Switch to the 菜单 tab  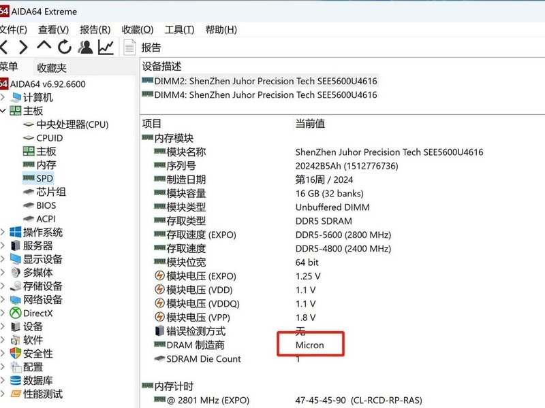click(x=9, y=66)
